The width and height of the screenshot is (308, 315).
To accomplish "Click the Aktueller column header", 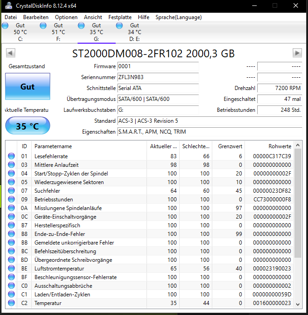I will pos(163,146).
